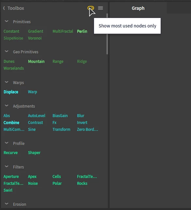Click the Toolbox vertical scrollbar
The width and height of the screenshot is (191, 210).
pyautogui.click(x=107, y=34)
